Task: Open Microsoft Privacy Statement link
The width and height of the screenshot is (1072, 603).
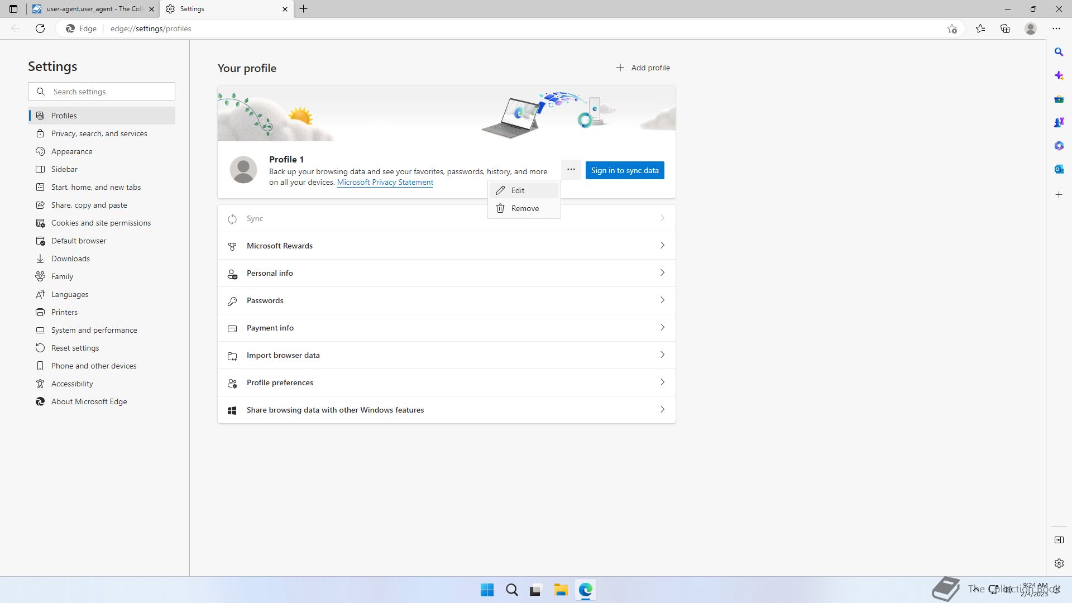Action: (385, 183)
